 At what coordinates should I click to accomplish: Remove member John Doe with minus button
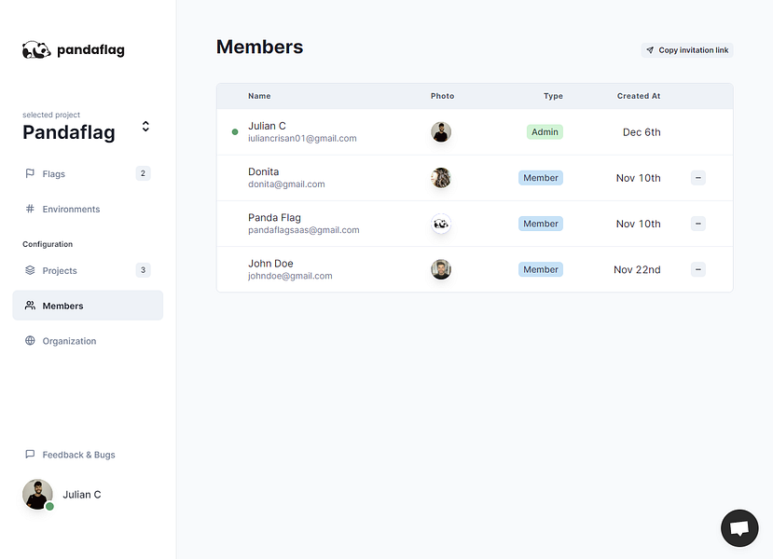(x=698, y=269)
